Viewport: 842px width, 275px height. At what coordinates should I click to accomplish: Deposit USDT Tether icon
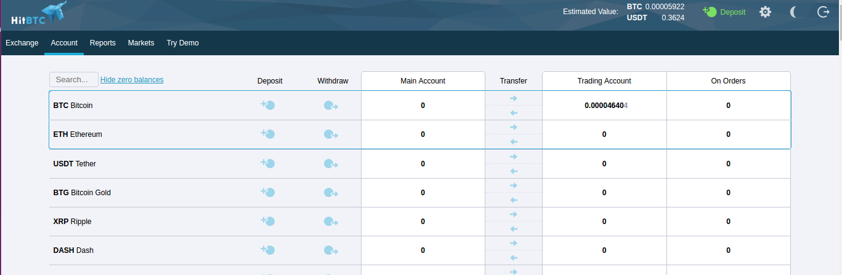click(268, 164)
